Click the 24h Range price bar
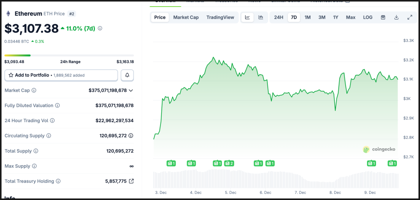This screenshot has height=200, width=420. 69,55
